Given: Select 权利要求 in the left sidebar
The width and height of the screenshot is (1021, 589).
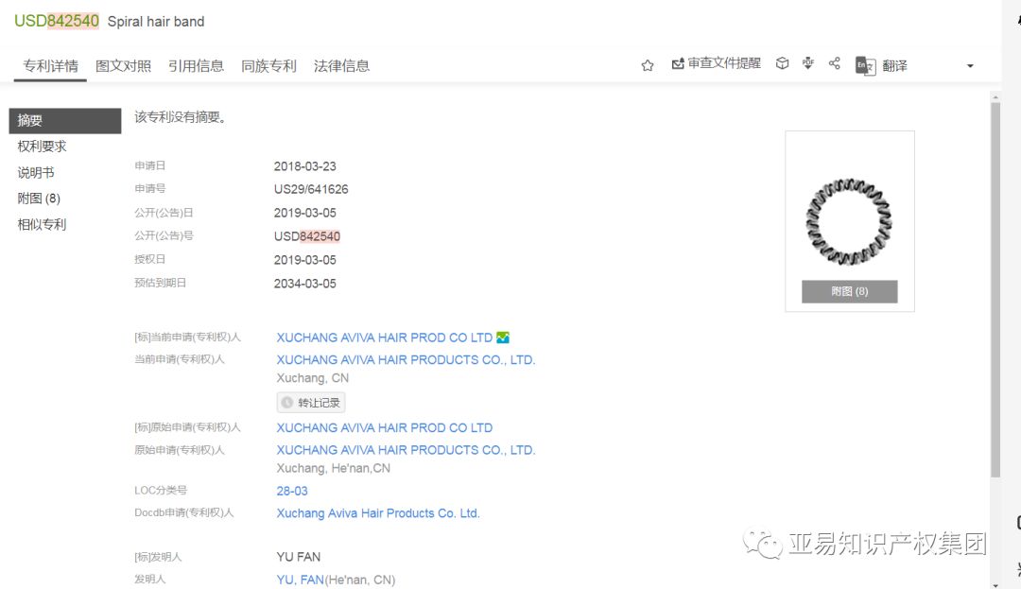Looking at the screenshot, I should [x=42, y=147].
